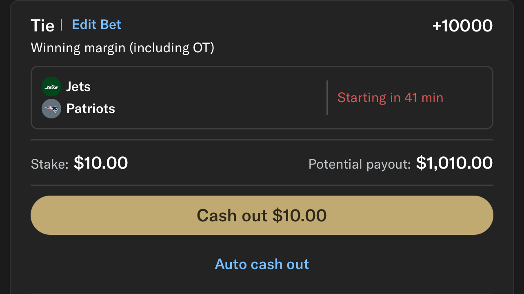The width and height of the screenshot is (524, 294).
Task: Click the dark margin left of bet card
Action: tap(5, 147)
